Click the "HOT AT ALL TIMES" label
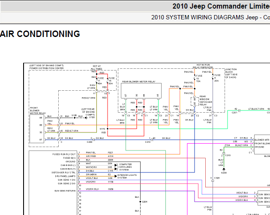Image resolution: width=270 pixels, height=215 pixels. coord(96,68)
